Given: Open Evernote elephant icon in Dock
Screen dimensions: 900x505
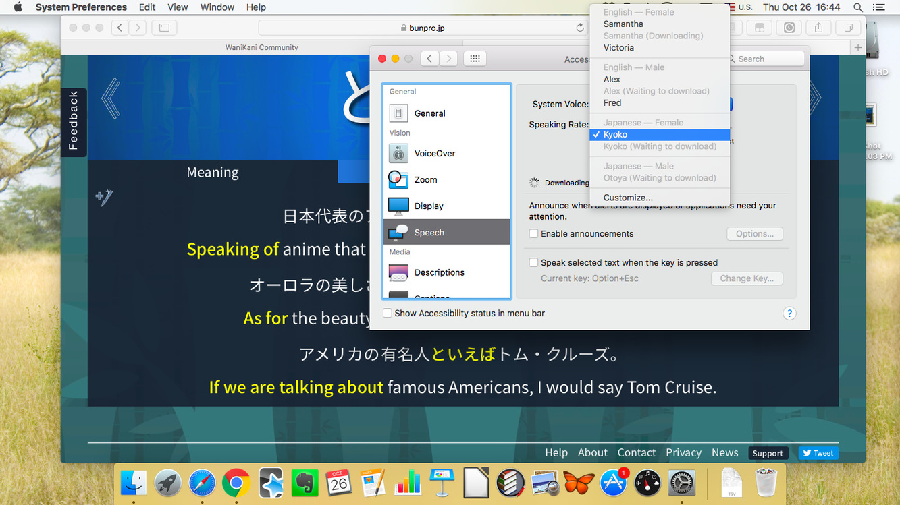Looking at the screenshot, I should point(305,483).
